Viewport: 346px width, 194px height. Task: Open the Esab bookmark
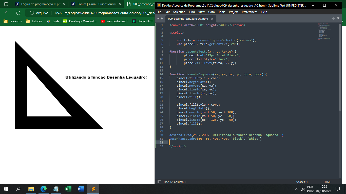53,21
